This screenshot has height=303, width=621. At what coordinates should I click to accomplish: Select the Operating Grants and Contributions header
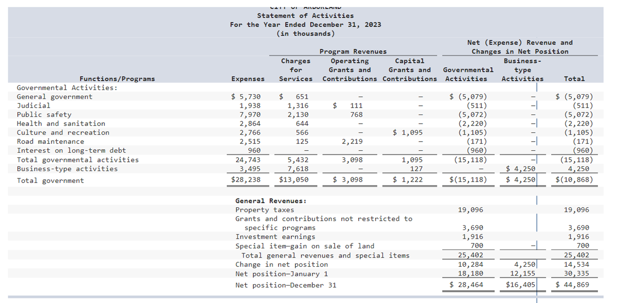tap(350, 69)
